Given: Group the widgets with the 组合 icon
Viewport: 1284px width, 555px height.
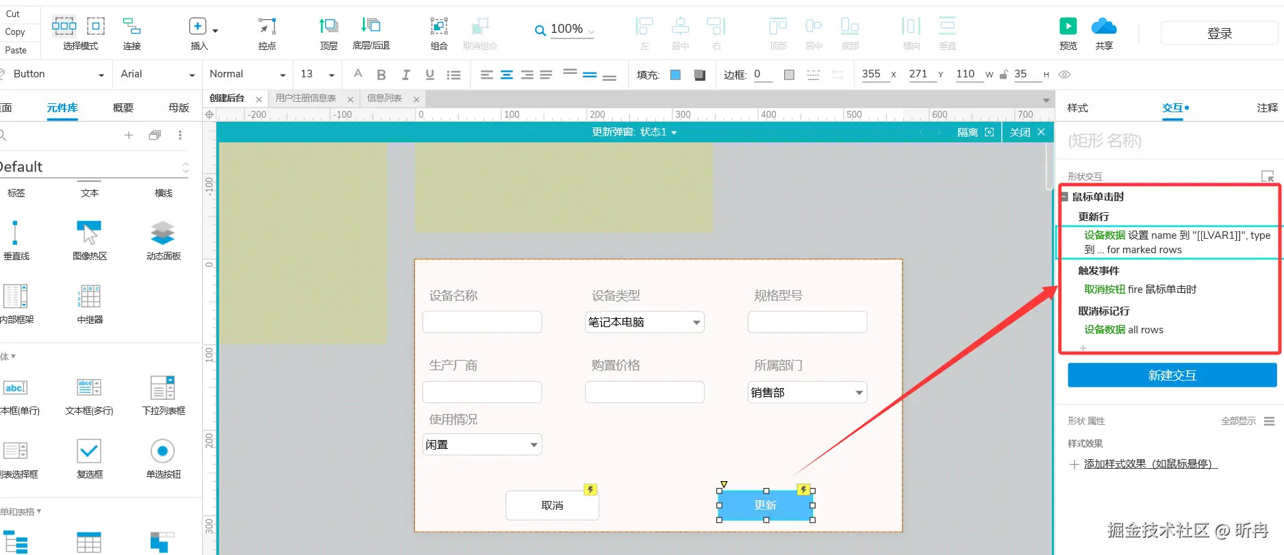Looking at the screenshot, I should [x=439, y=27].
